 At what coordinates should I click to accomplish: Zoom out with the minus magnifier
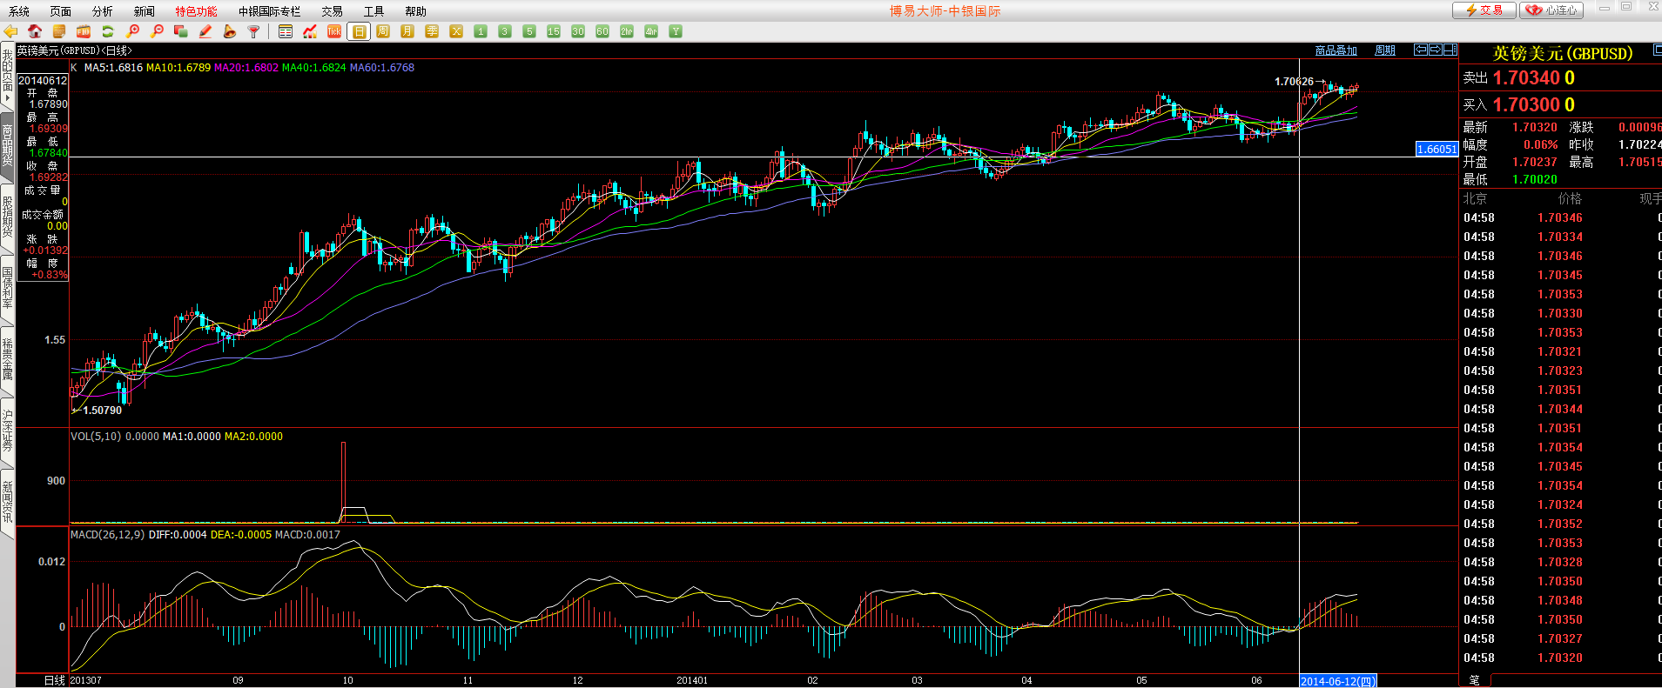tap(157, 31)
